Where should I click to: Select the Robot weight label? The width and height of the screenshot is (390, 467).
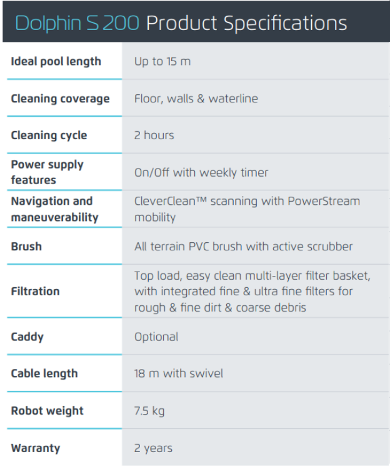coord(47,411)
